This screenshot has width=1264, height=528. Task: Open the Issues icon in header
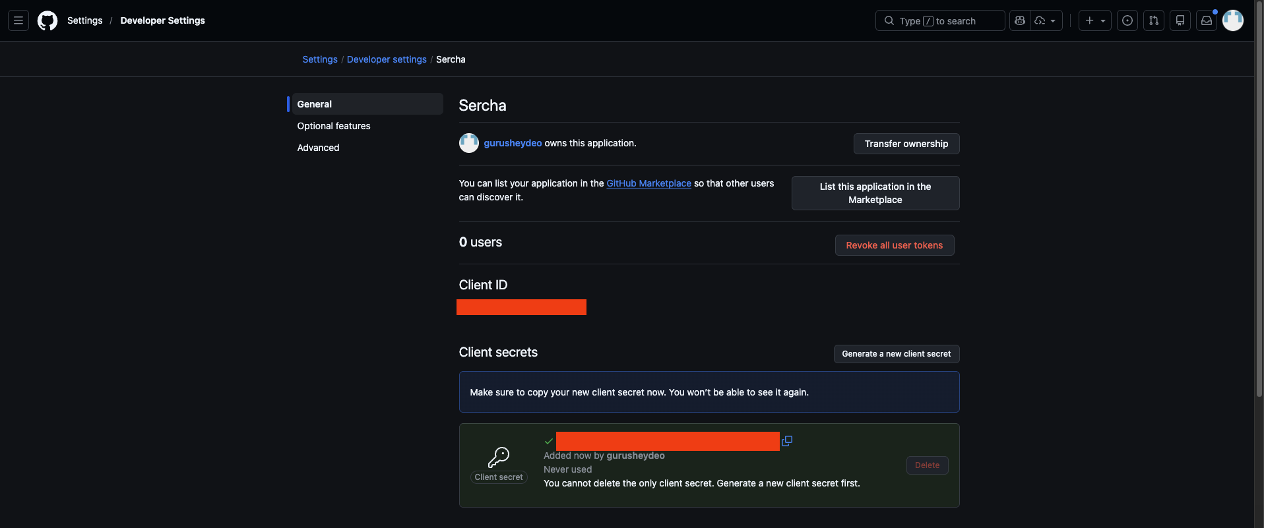click(x=1127, y=20)
